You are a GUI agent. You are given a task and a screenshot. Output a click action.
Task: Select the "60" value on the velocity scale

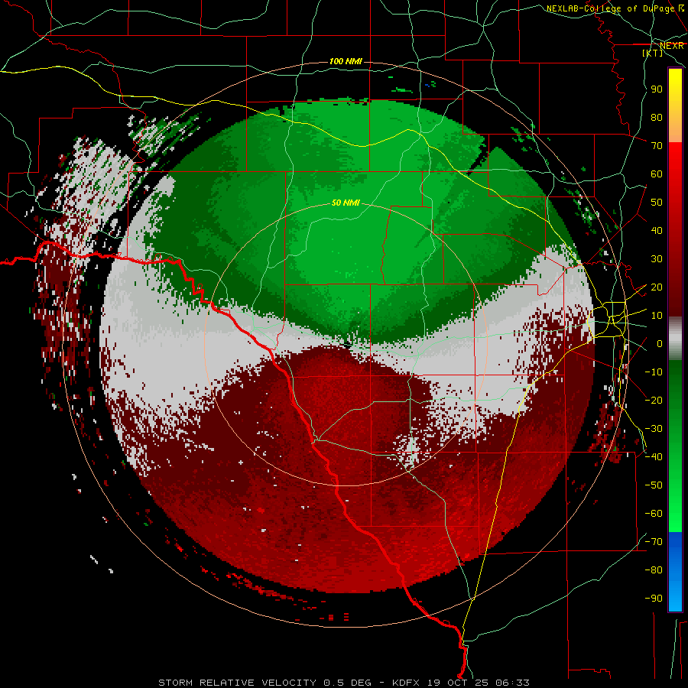657,174
